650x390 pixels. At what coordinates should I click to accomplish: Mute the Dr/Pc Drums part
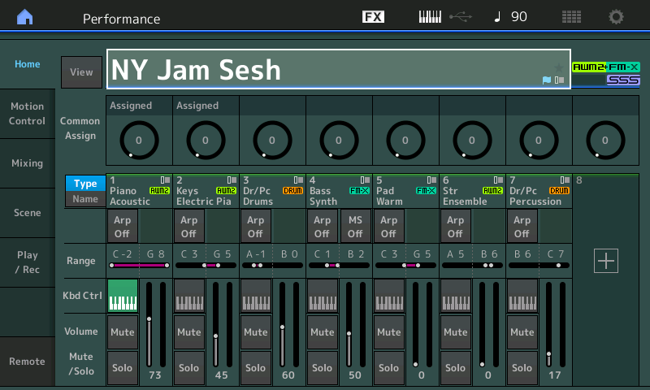tap(256, 331)
